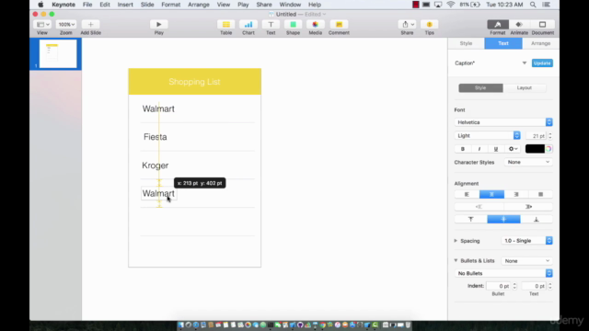
Task: Select the Layout segment button
Action: (524, 88)
